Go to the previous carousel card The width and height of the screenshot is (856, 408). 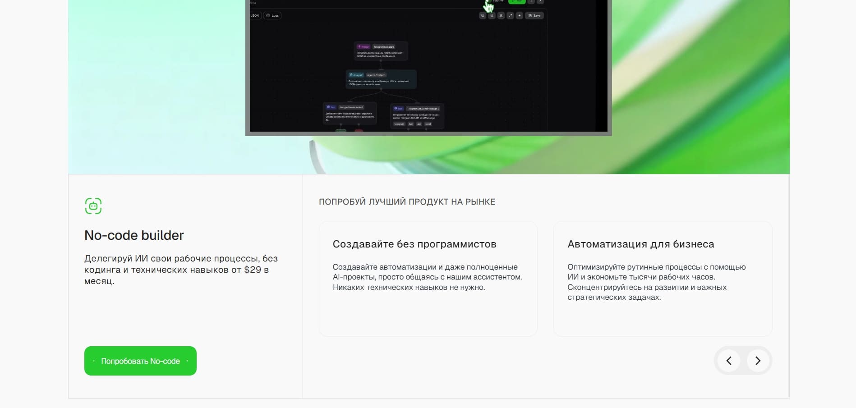pos(728,361)
